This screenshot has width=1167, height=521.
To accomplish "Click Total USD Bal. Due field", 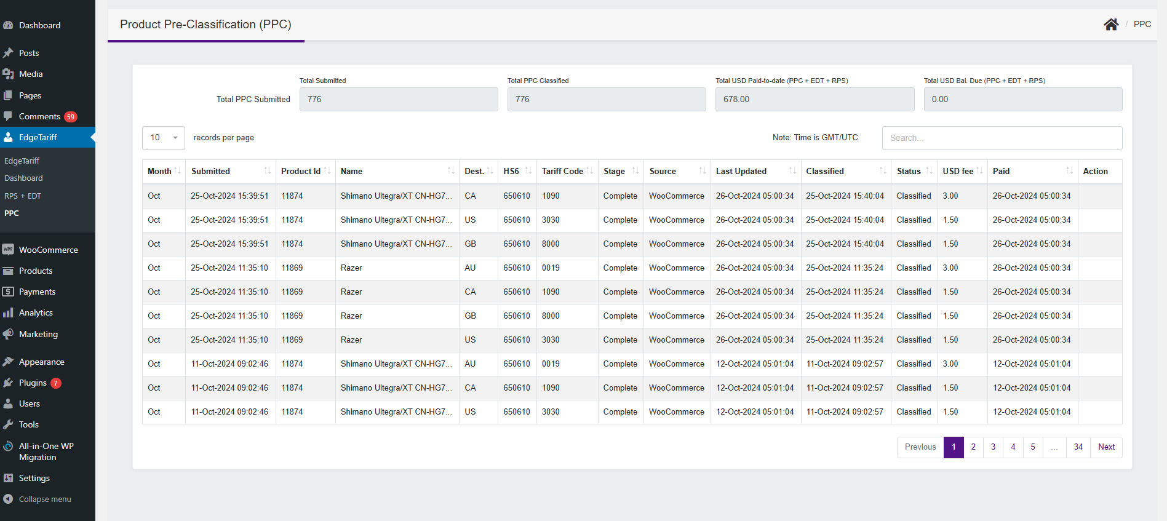I will coord(1023,99).
